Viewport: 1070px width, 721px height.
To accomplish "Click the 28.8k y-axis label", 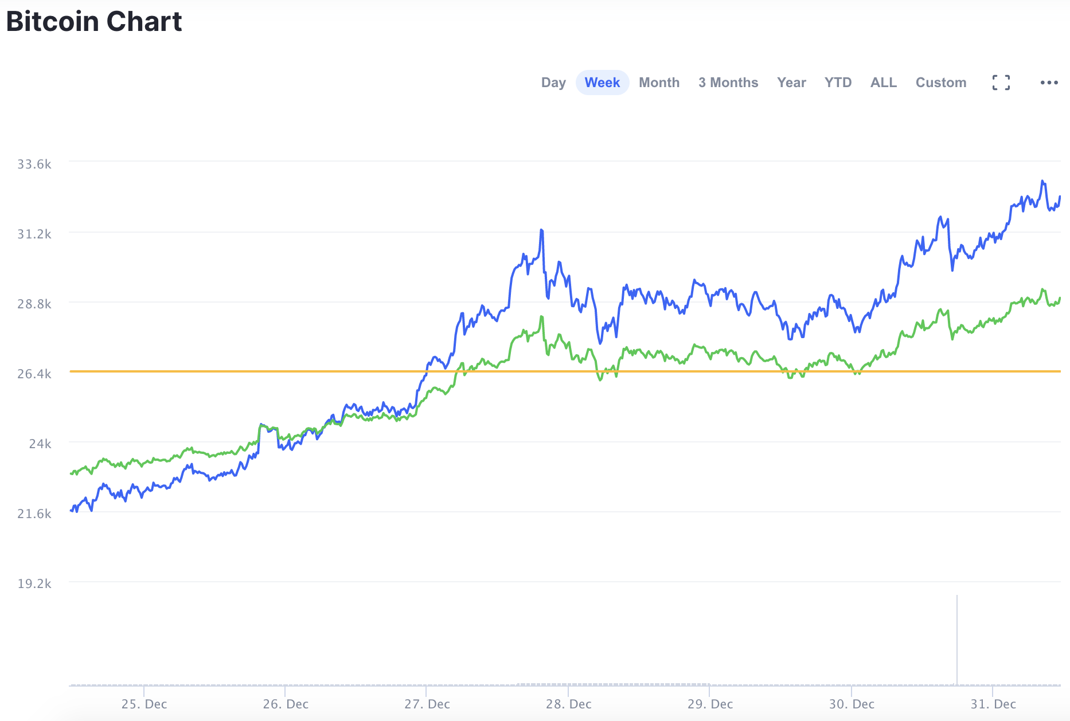I will click(x=34, y=304).
